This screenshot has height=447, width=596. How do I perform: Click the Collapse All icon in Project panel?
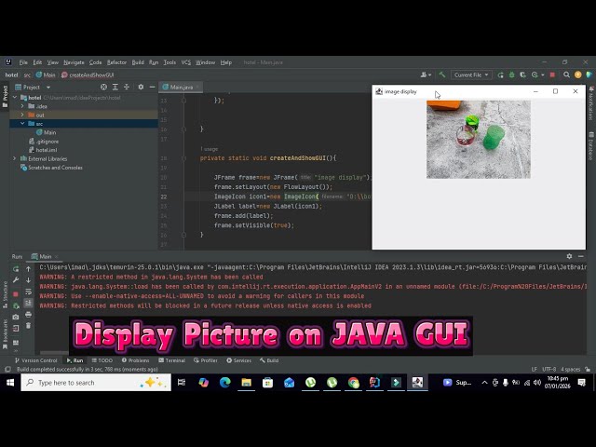[x=127, y=87]
